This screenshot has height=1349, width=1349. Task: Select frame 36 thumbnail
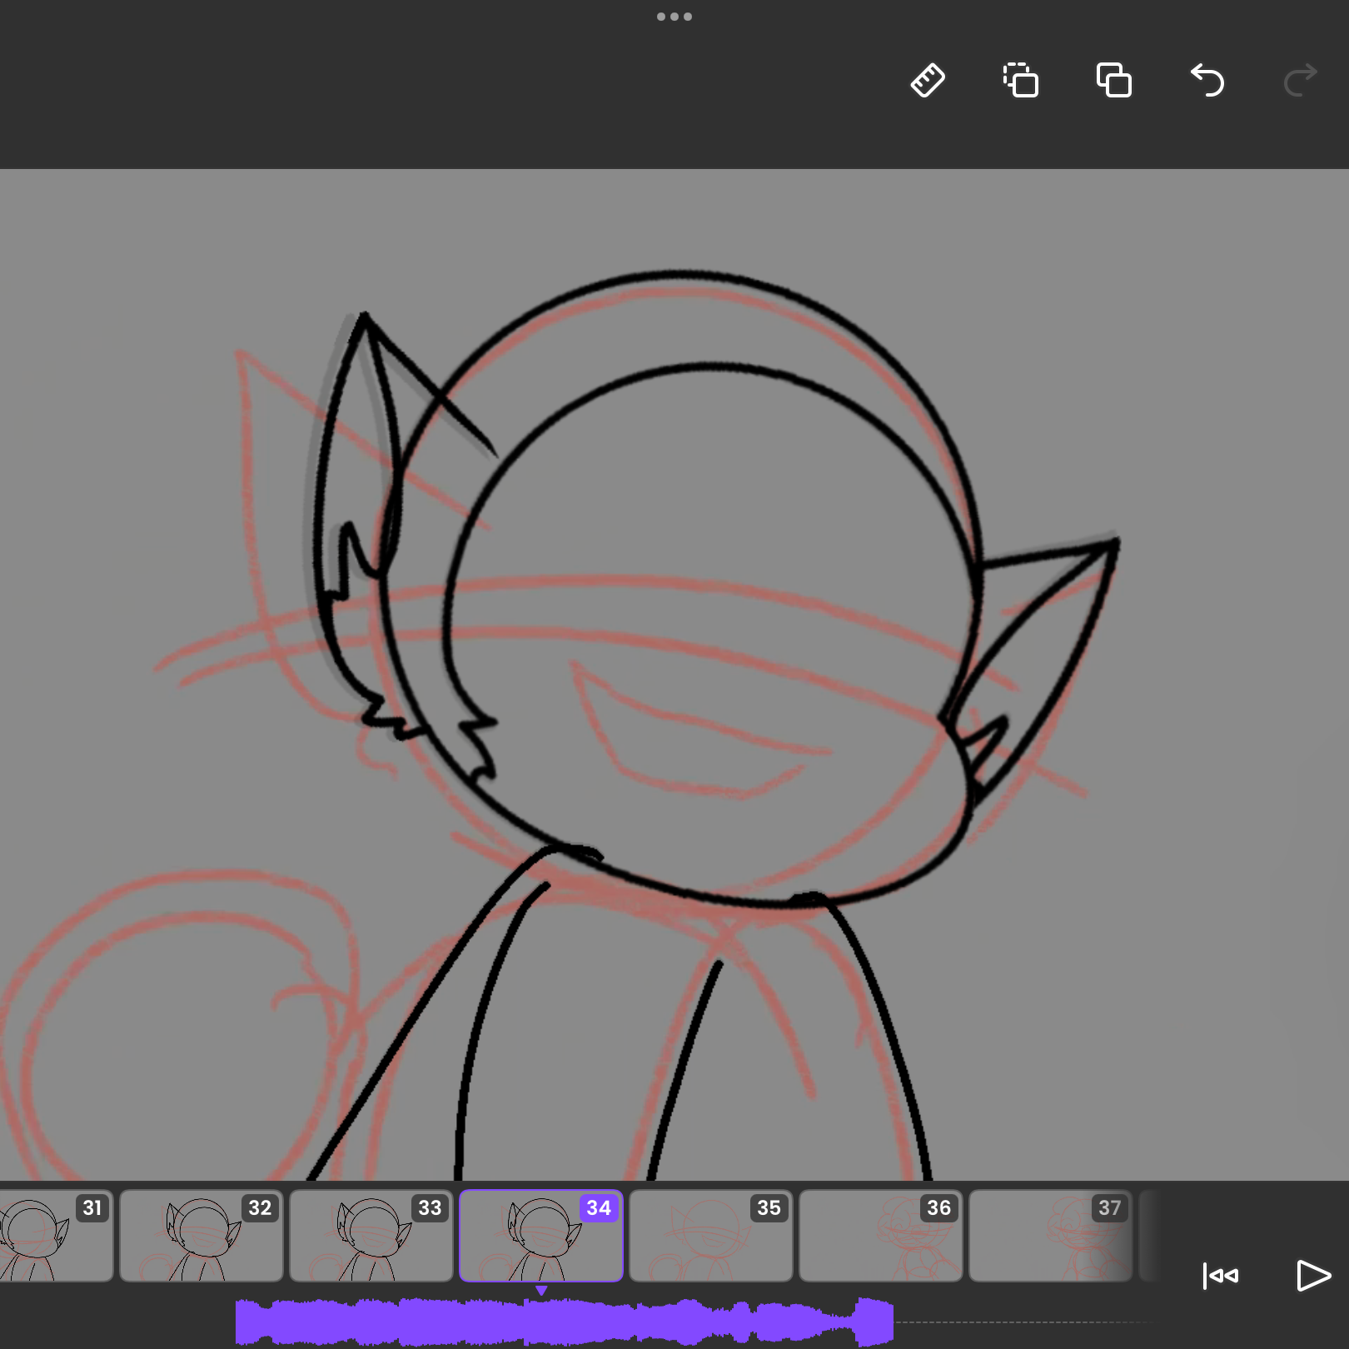click(x=881, y=1236)
